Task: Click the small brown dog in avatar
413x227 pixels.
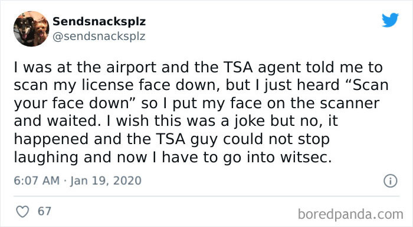Action: pos(41,32)
